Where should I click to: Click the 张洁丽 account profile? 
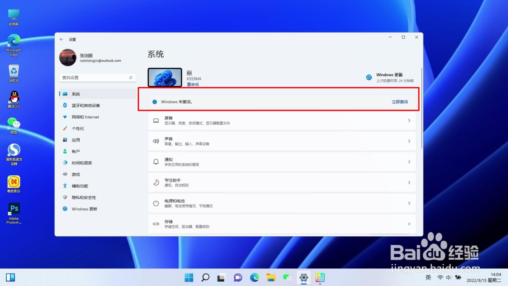(x=90, y=58)
